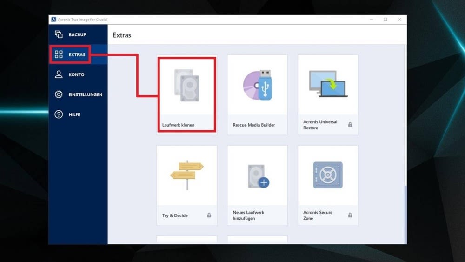
Task: Open the EINSTELLUNGEN menu label
Action: click(86, 94)
